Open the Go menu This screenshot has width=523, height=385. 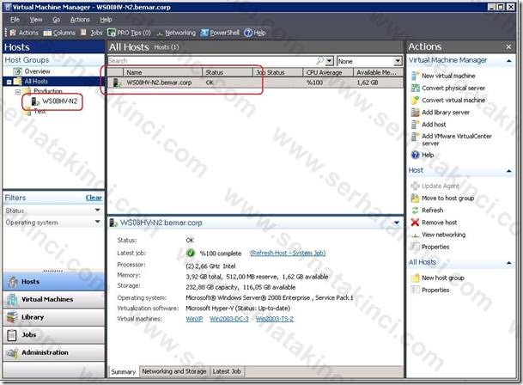(x=57, y=20)
